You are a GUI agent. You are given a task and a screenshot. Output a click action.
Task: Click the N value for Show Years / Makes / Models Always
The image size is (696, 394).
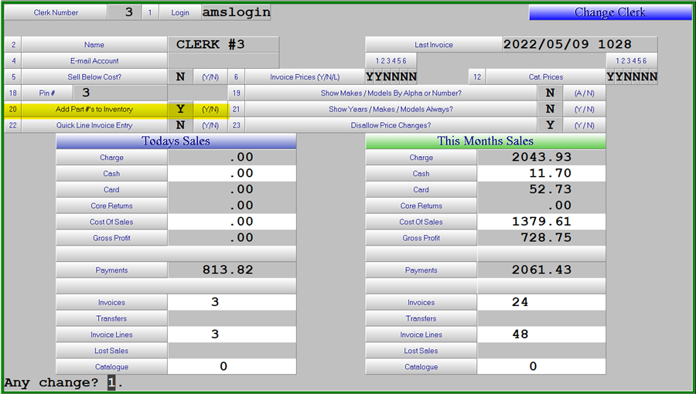click(x=550, y=109)
